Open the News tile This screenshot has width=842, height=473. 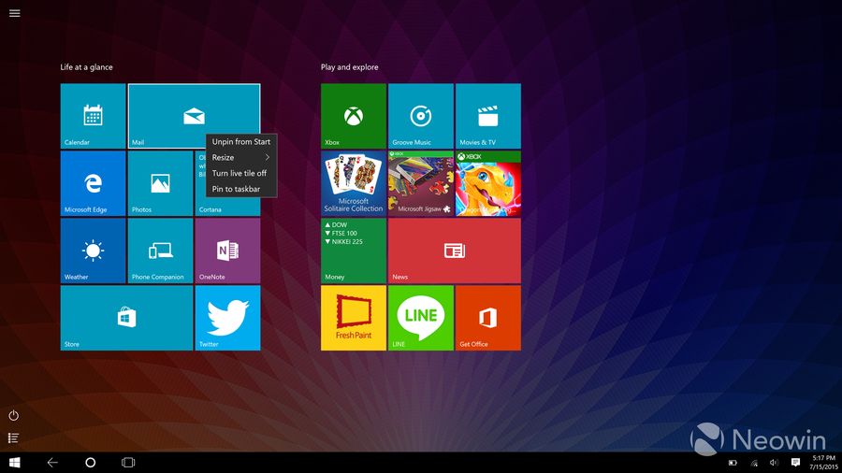point(455,251)
